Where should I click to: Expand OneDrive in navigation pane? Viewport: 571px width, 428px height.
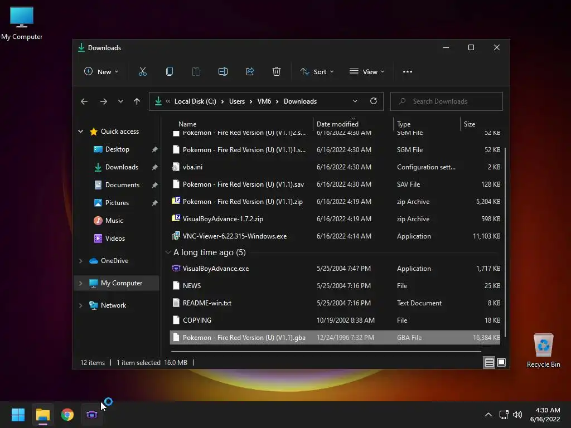click(x=80, y=261)
